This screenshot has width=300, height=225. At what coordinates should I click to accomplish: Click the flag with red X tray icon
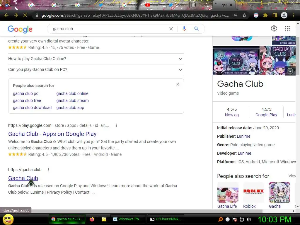pos(235,219)
